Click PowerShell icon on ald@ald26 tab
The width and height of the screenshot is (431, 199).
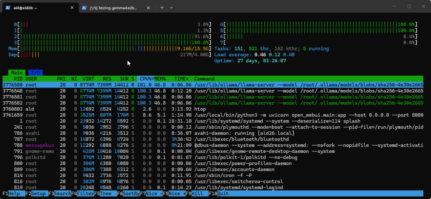point(8,8)
